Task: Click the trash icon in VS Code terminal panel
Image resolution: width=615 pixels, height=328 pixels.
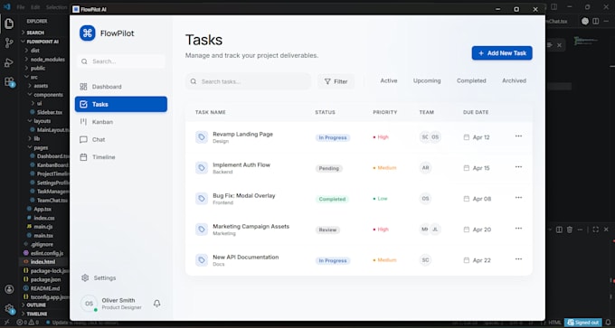Action: [570, 230]
